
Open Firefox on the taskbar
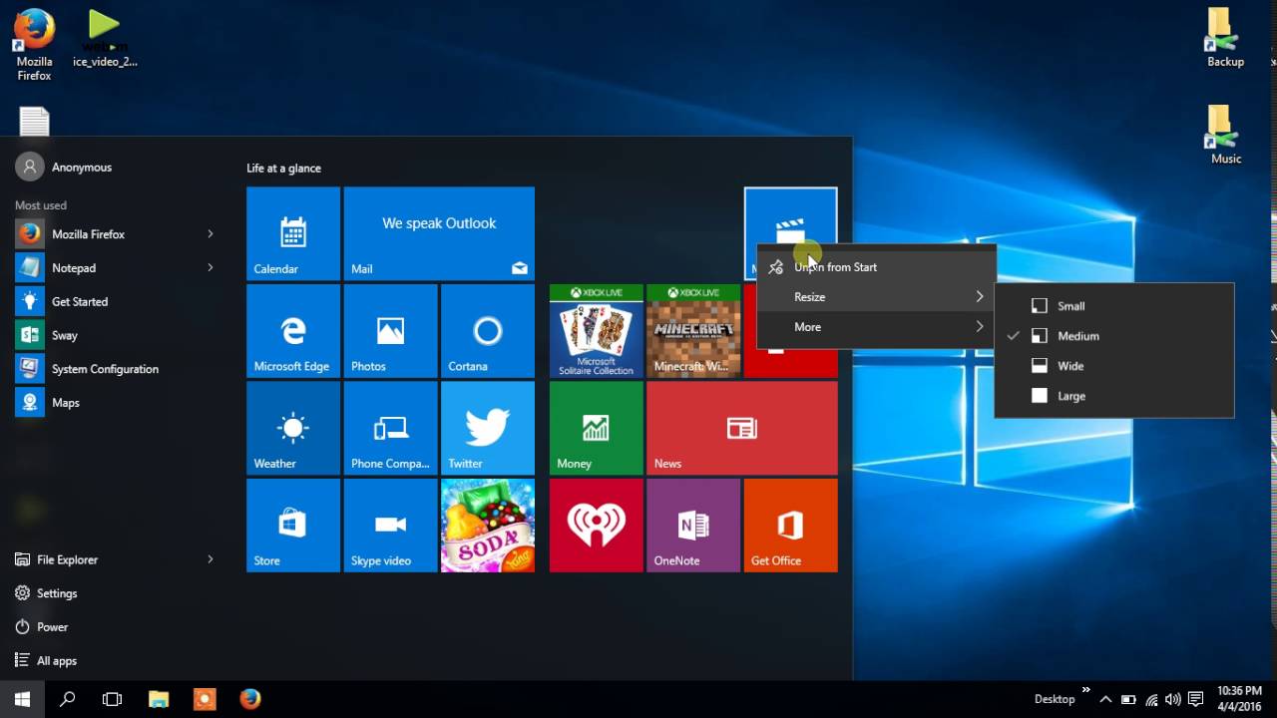coord(250,699)
